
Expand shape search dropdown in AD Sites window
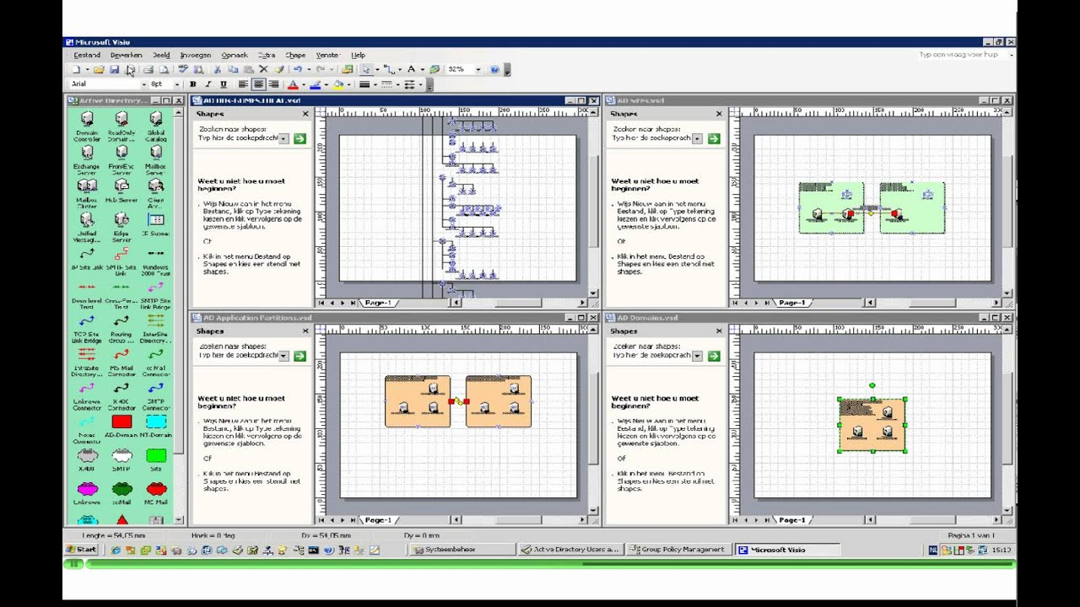(698, 138)
